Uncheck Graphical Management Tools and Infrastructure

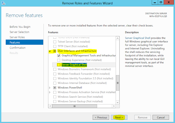tap(59, 56)
